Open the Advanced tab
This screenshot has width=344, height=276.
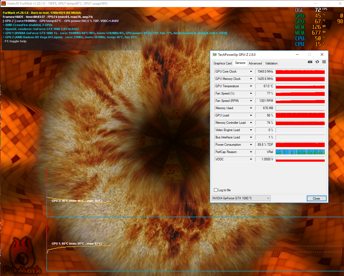point(255,63)
